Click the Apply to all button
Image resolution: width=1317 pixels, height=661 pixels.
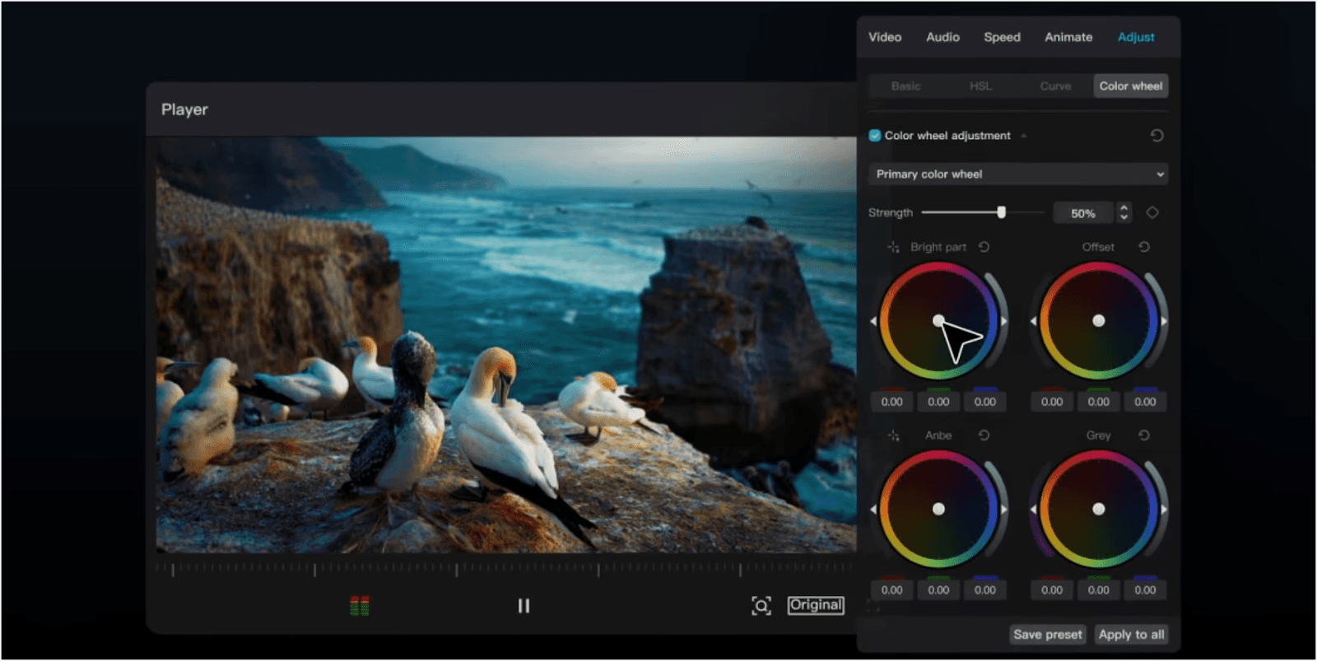(1131, 635)
